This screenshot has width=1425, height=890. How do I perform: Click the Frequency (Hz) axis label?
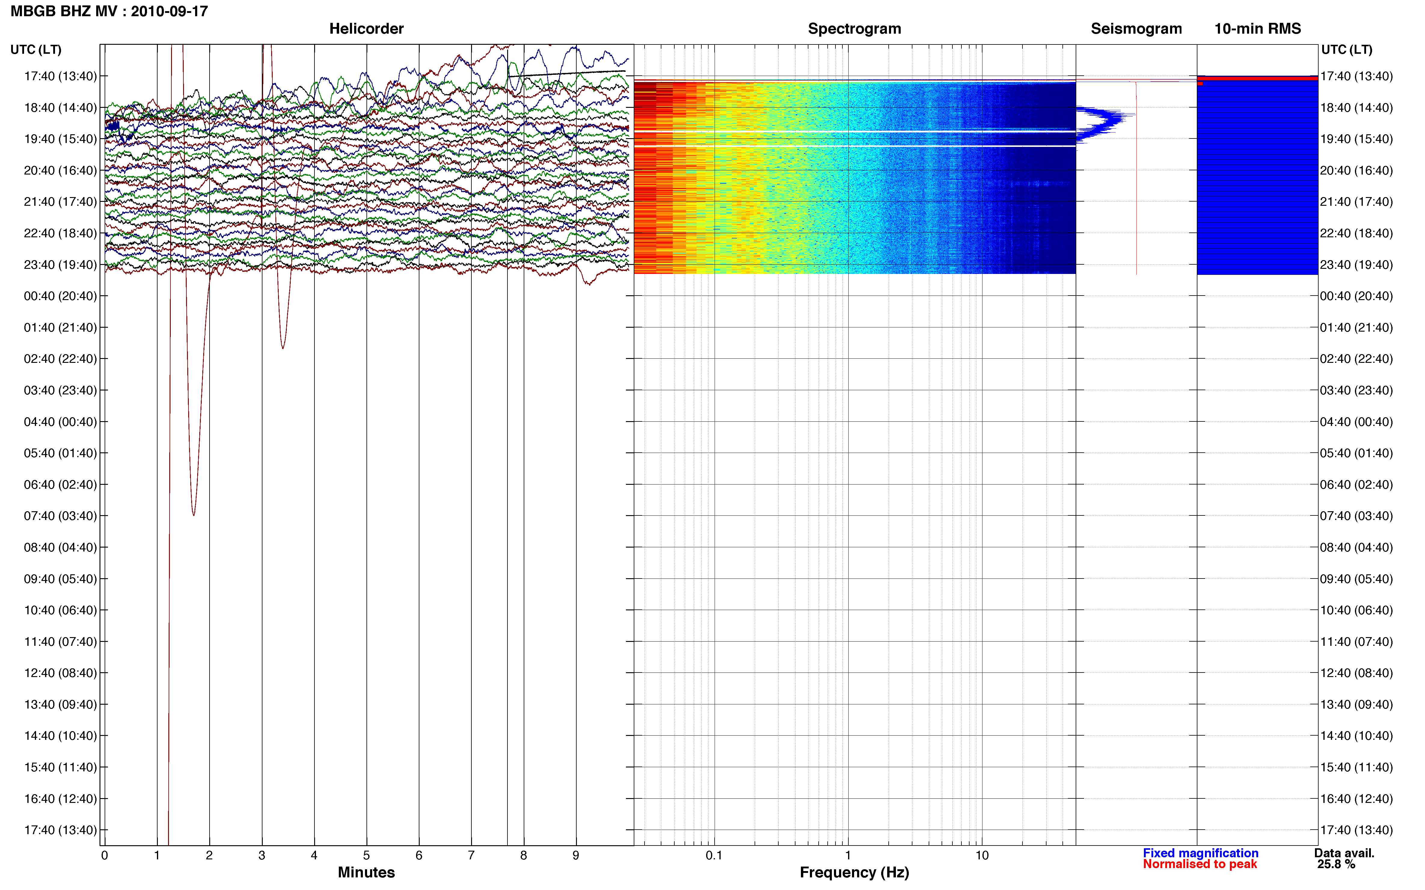pos(854,872)
